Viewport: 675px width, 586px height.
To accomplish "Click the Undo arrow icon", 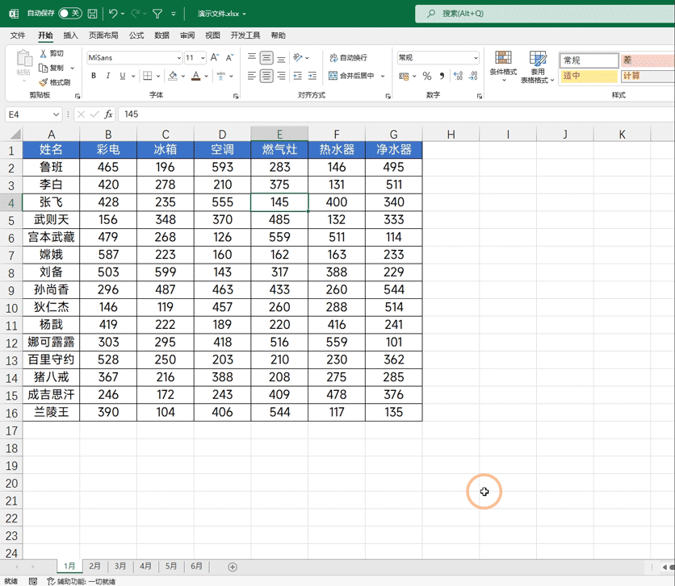I will [x=113, y=14].
